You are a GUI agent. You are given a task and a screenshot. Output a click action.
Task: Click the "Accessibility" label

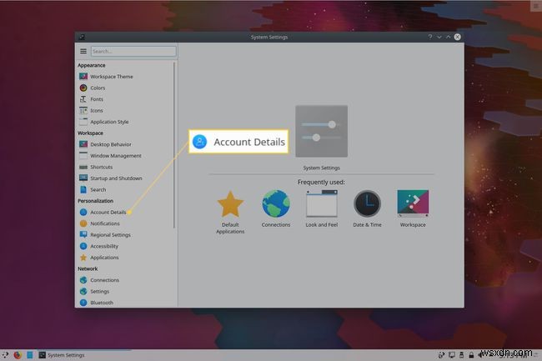[x=104, y=246]
